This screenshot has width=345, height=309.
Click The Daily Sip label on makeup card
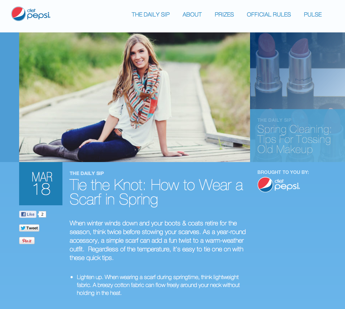(x=274, y=120)
